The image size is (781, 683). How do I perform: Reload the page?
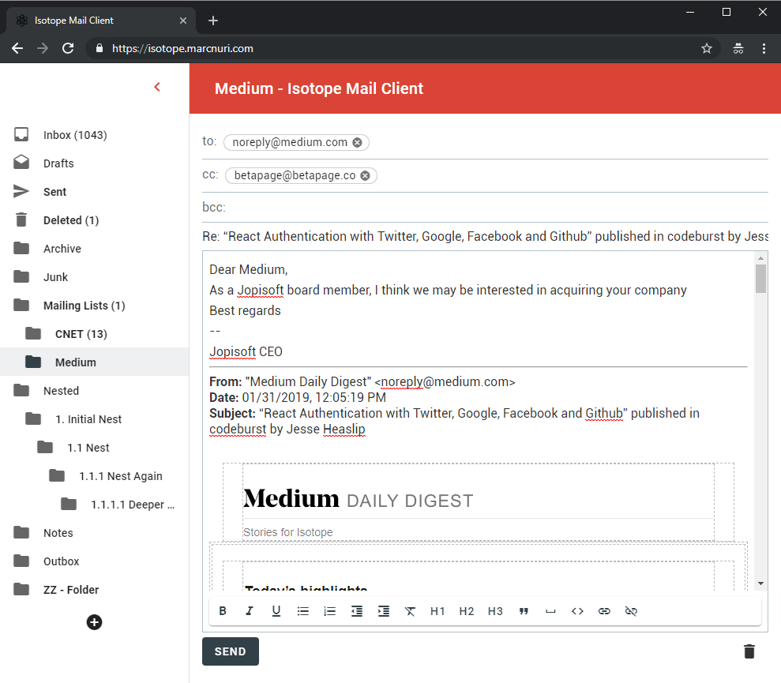point(68,48)
